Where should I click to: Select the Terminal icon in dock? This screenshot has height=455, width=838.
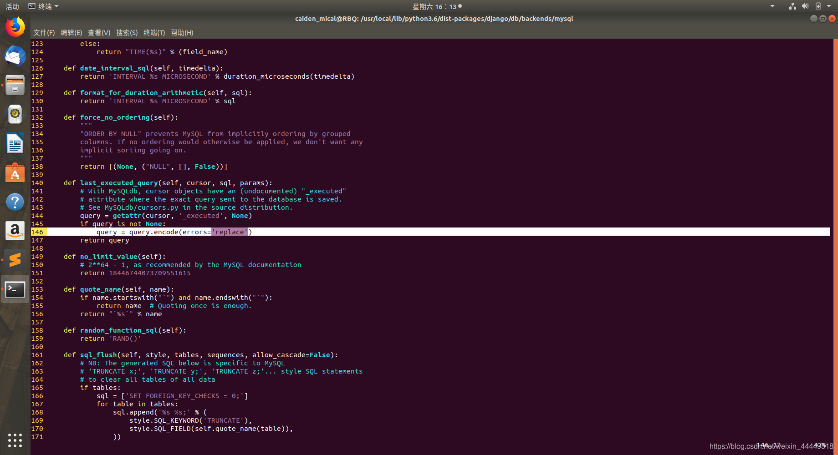pos(15,289)
